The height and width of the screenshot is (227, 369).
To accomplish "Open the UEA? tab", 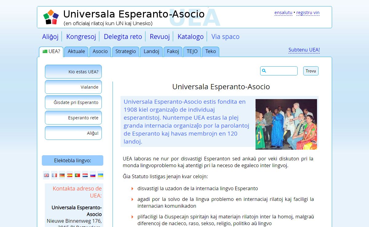I will [51, 52].
